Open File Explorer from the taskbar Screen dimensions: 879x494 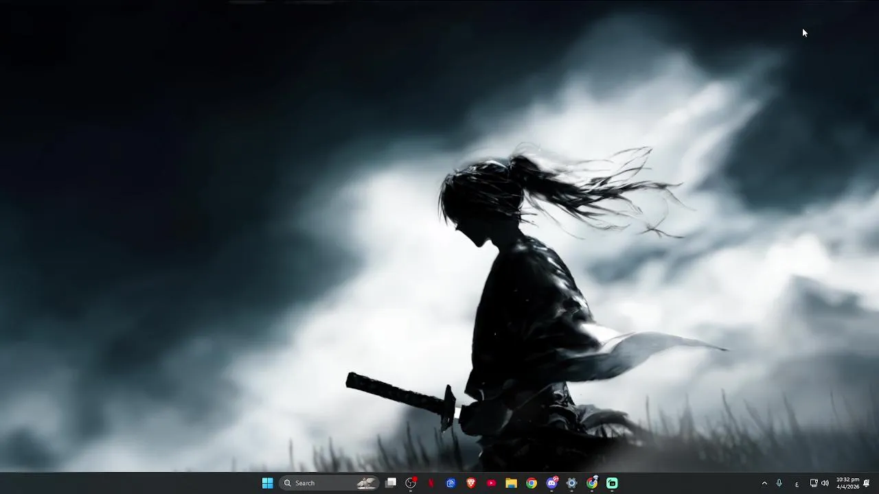point(511,483)
